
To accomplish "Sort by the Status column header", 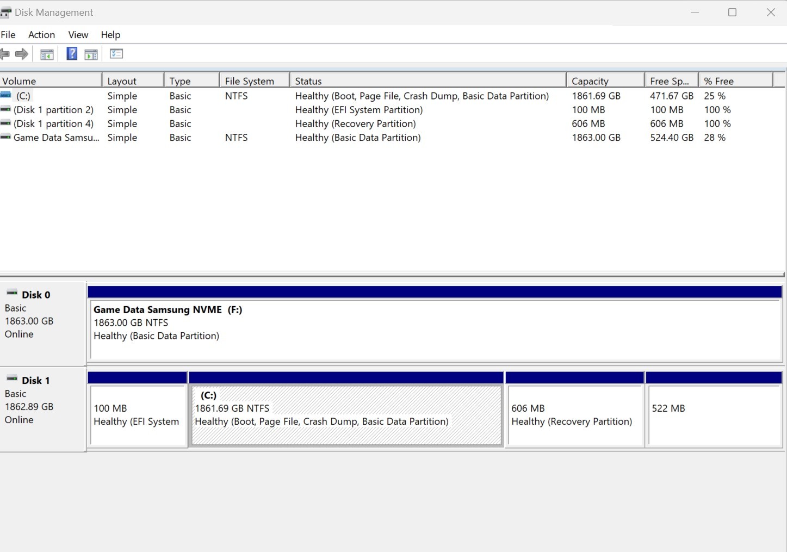I will click(x=428, y=81).
